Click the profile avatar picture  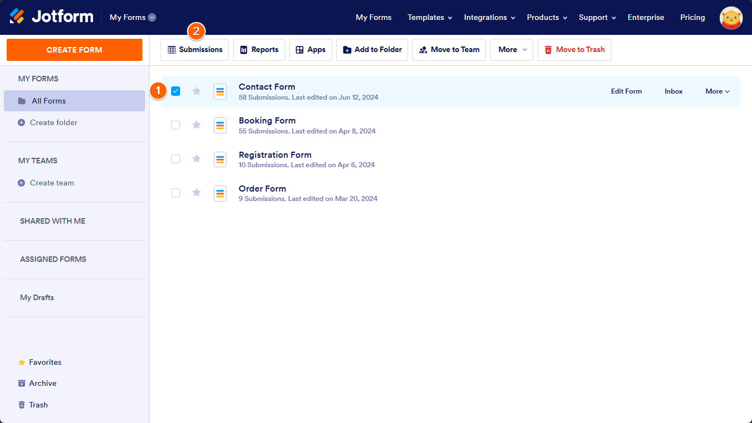[x=730, y=17]
